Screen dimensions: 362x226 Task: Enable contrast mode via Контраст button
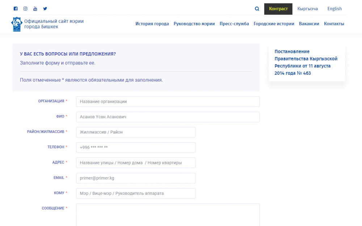tap(278, 9)
